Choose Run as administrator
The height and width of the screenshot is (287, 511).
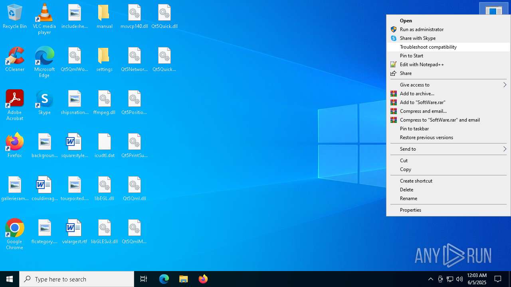448,29
